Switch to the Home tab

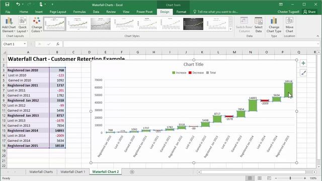pyautogui.click(x=24, y=12)
